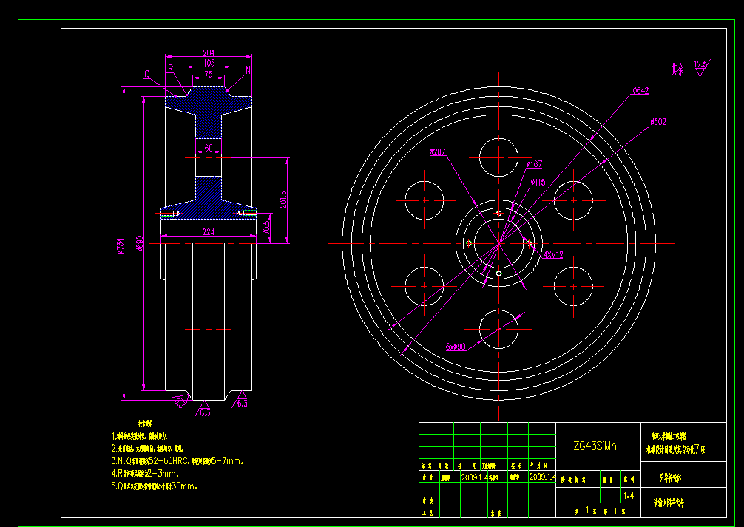Click technical note numbered 2
The width and height of the screenshot is (744, 527).
click(147, 448)
